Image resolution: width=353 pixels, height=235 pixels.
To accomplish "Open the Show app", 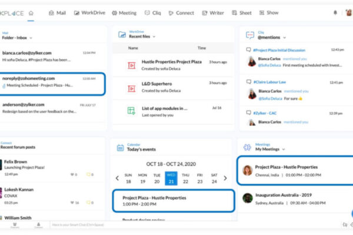I will 269,13.
